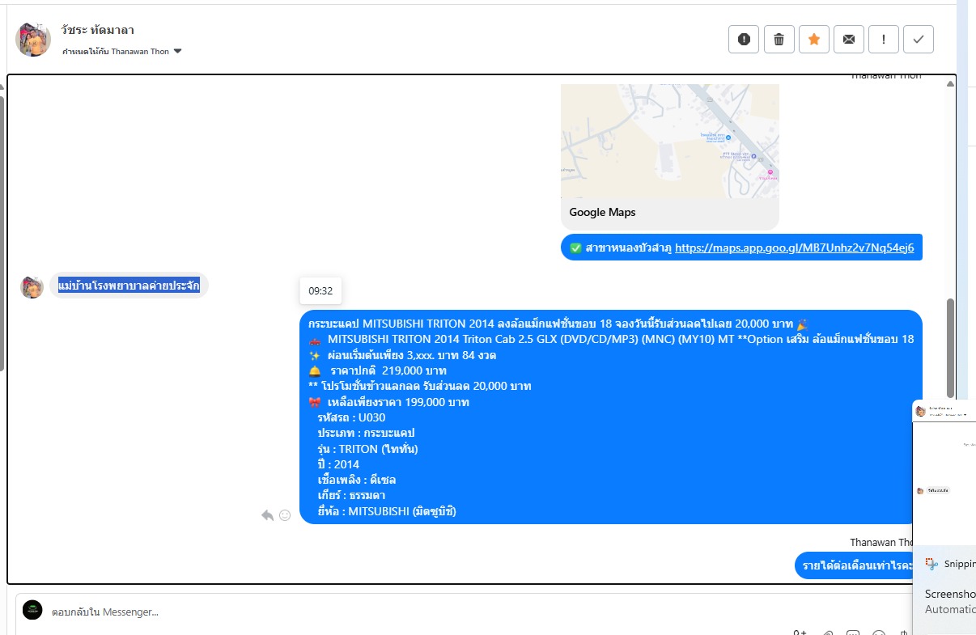Click the เชื้อเพลิง : ดีเซล line
The height and width of the screenshot is (635, 976).
[357, 480]
